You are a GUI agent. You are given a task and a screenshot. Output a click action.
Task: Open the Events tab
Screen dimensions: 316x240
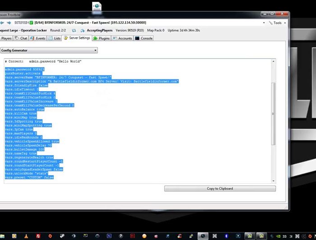coord(37,38)
